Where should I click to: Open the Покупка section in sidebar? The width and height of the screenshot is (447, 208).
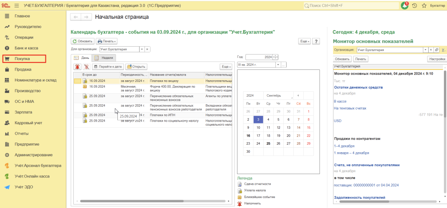[x=23, y=58]
